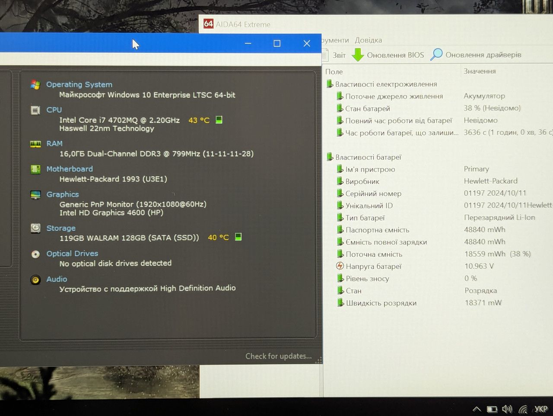Click Оновлення BIOS toolbar button

coord(388,55)
